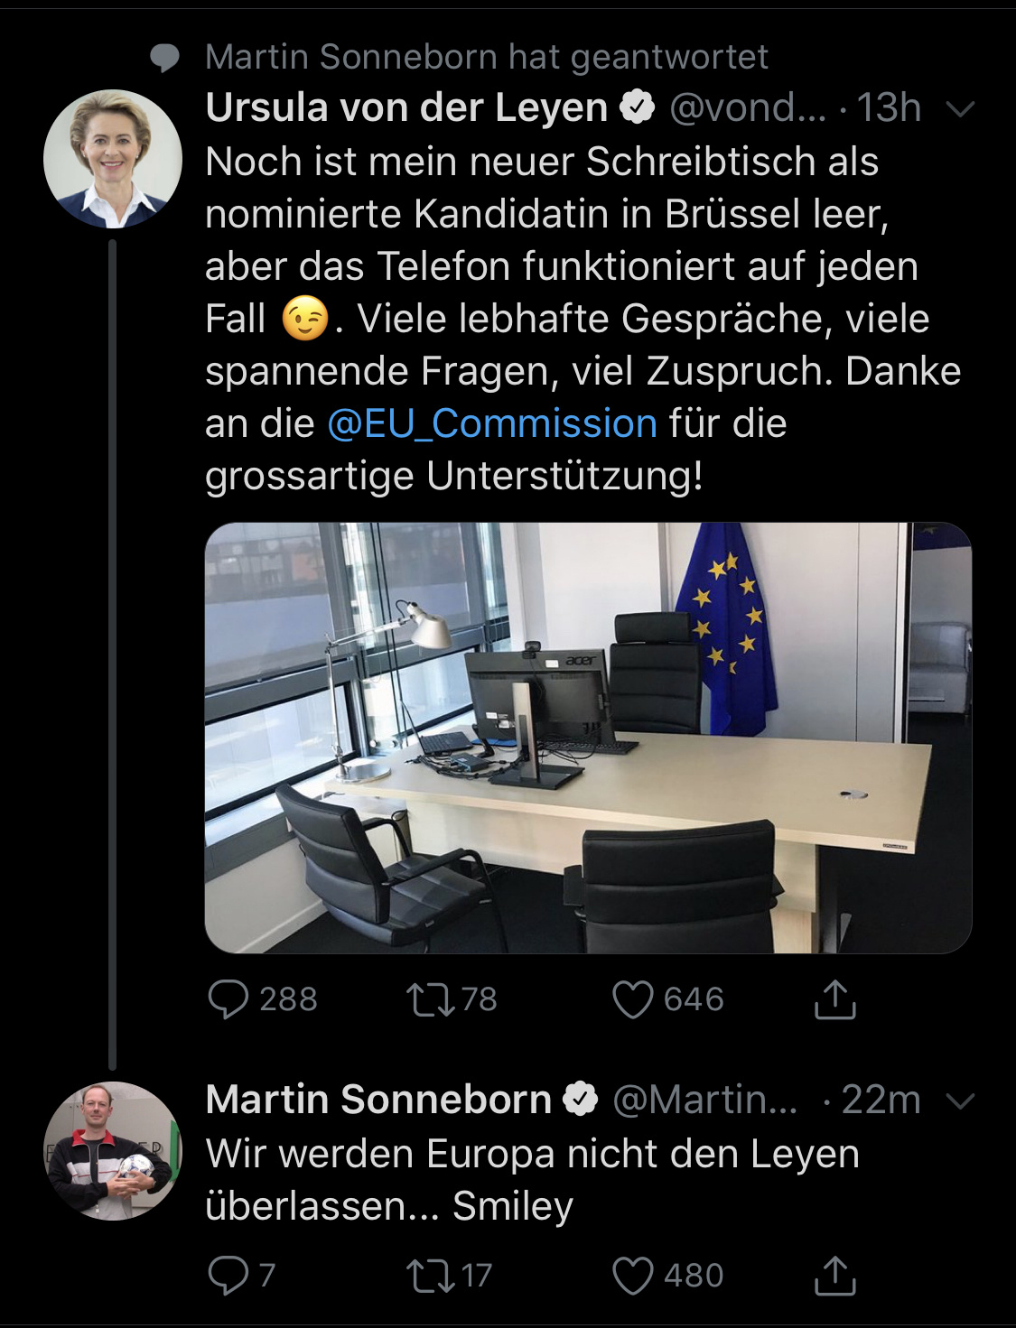The width and height of the screenshot is (1016, 1328).
Task: Like Ursula von der Leyen's tweet
Action: 632,999
